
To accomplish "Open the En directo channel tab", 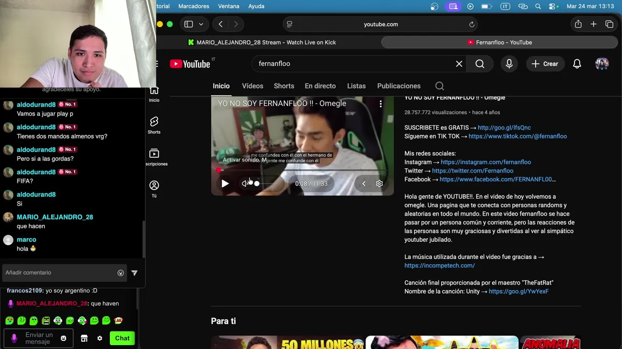I will click(x=320, y=86).
